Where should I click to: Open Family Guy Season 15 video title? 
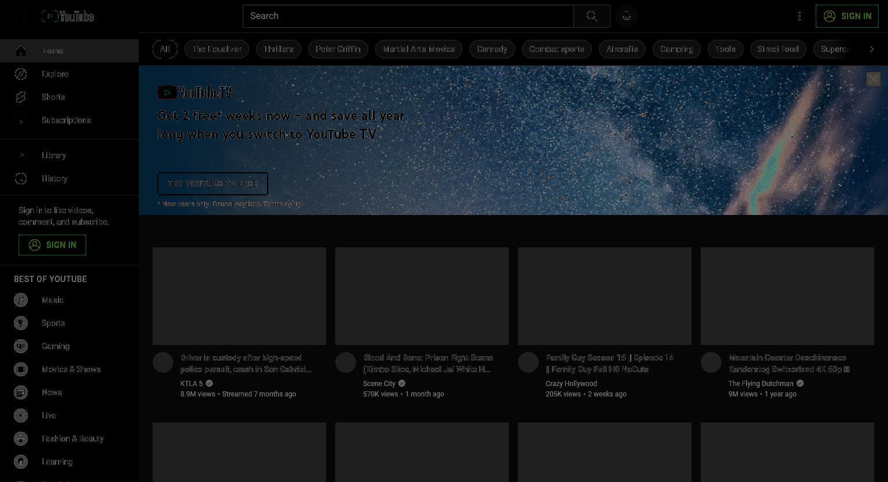tap(610, 364)
